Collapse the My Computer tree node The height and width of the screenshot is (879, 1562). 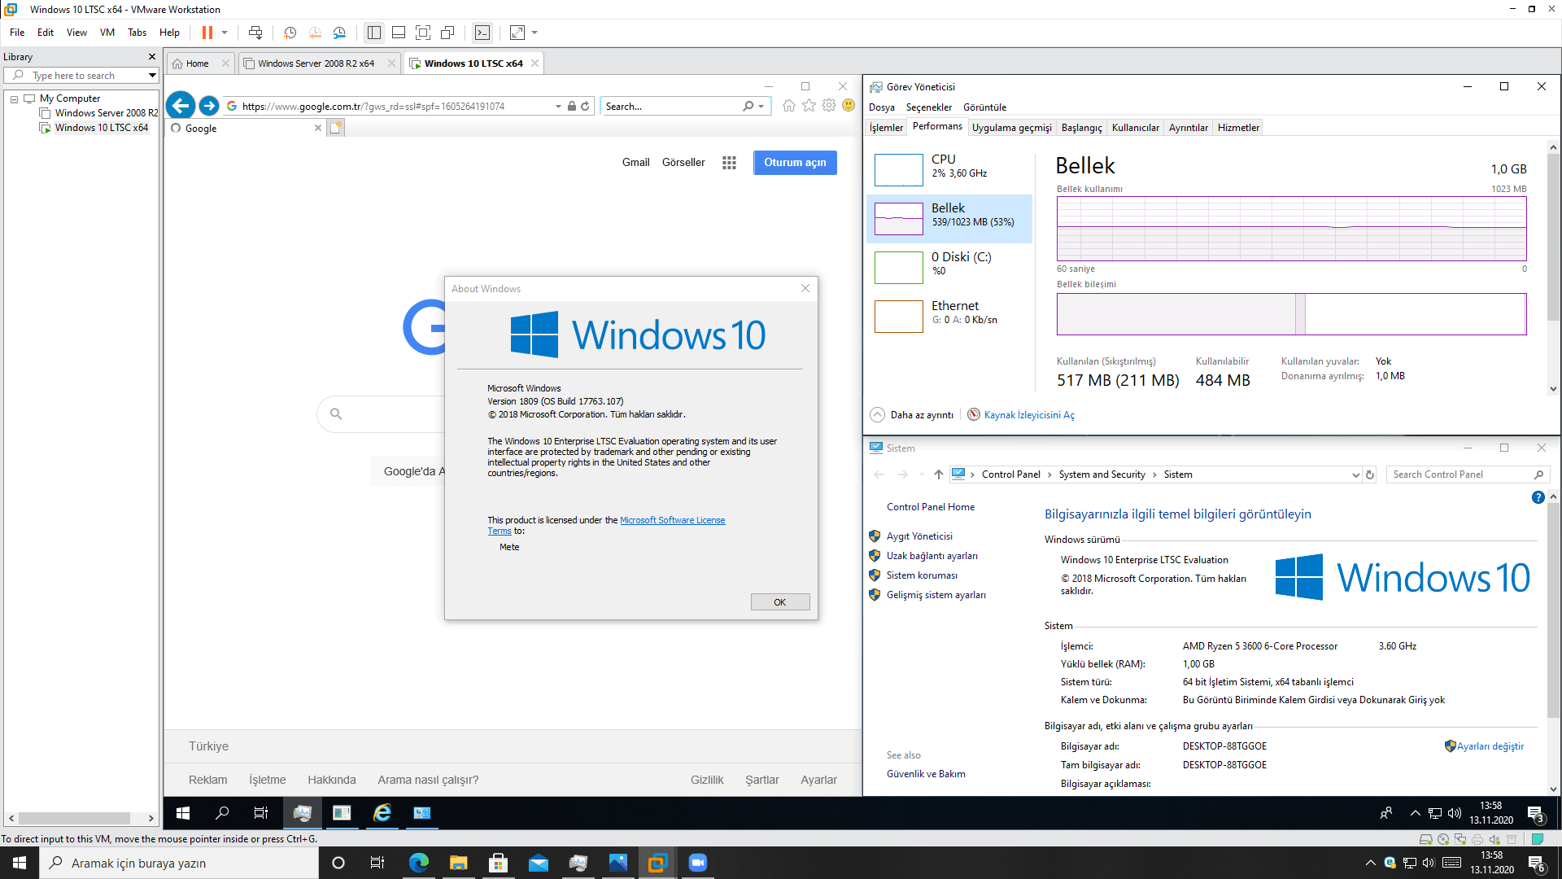[14, 98]
